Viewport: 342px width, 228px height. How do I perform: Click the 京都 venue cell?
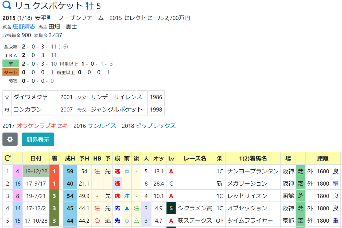pos(288,221)
